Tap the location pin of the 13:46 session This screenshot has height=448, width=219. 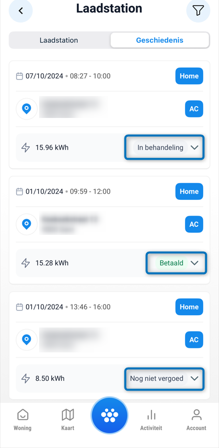point(26,340)
